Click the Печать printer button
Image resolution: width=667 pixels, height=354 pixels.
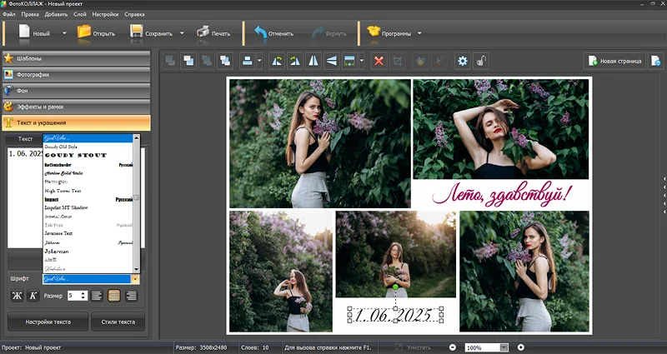tap(213, 33)
